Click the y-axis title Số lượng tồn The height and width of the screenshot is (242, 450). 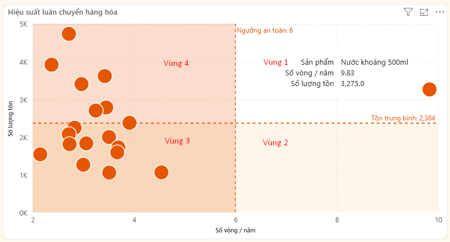tap(10, 119)
